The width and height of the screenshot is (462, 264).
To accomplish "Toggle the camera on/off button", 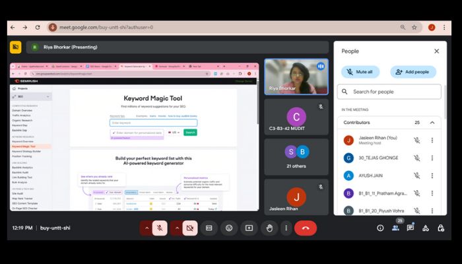I will click(190, 228).
